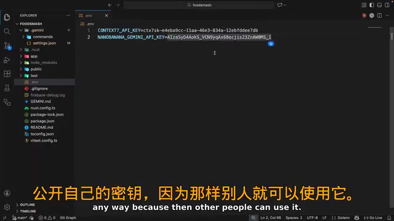Viewport: 394px width, 221px height.
Task: Synchronize changes next to branch name
Action: click(31, 218)
